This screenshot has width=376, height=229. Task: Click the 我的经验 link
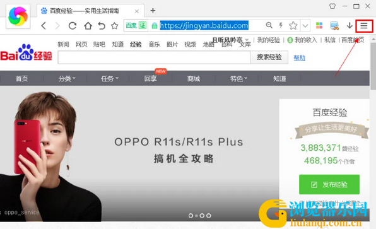coord(269,40)
